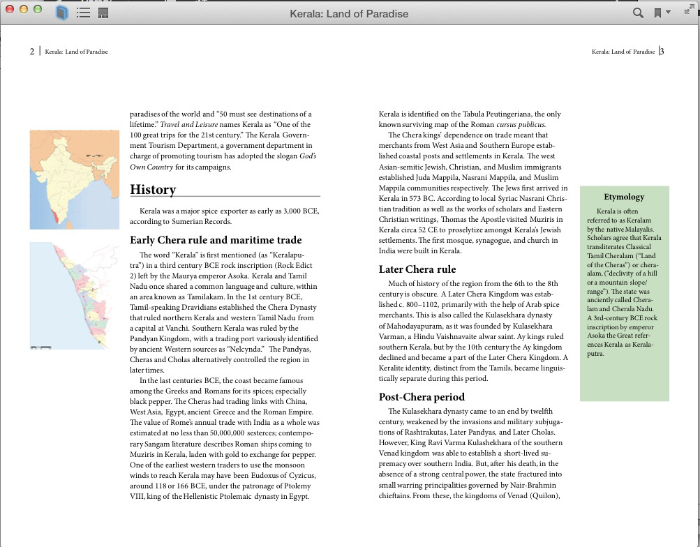The height and width of the screenshot is (547, 700).
Task: Click the window title Kerala: Land of Paradise
Action: coord(349,14)
